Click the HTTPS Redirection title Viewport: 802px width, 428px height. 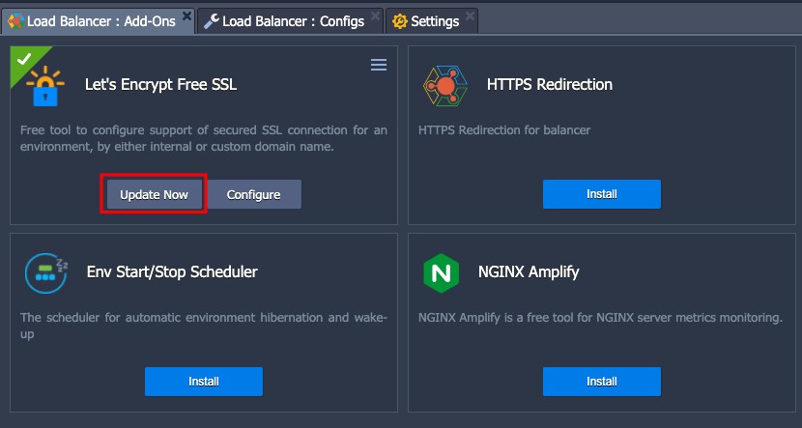coord(550,84)
